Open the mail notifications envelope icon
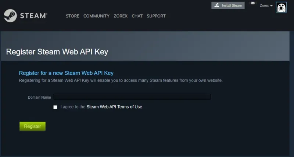 coord(253,3)
